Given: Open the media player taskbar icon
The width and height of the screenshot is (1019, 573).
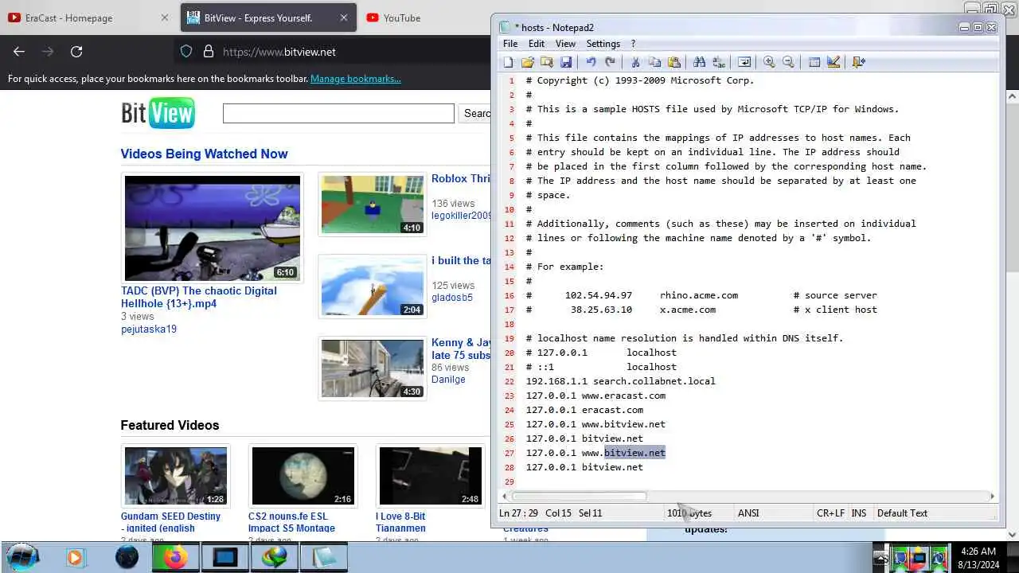Looking at the screenshot, I should [x=75, y=557].
